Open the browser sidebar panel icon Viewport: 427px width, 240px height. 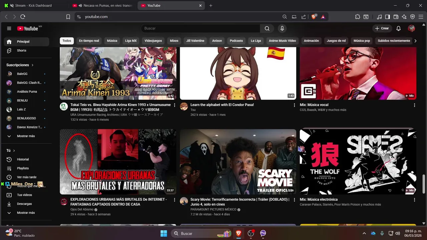click(x=387, y=17)
